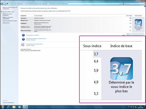Click 'Opérations mémoire par seconde' description text
Screen dimensions: 146x109
(42, 21)
